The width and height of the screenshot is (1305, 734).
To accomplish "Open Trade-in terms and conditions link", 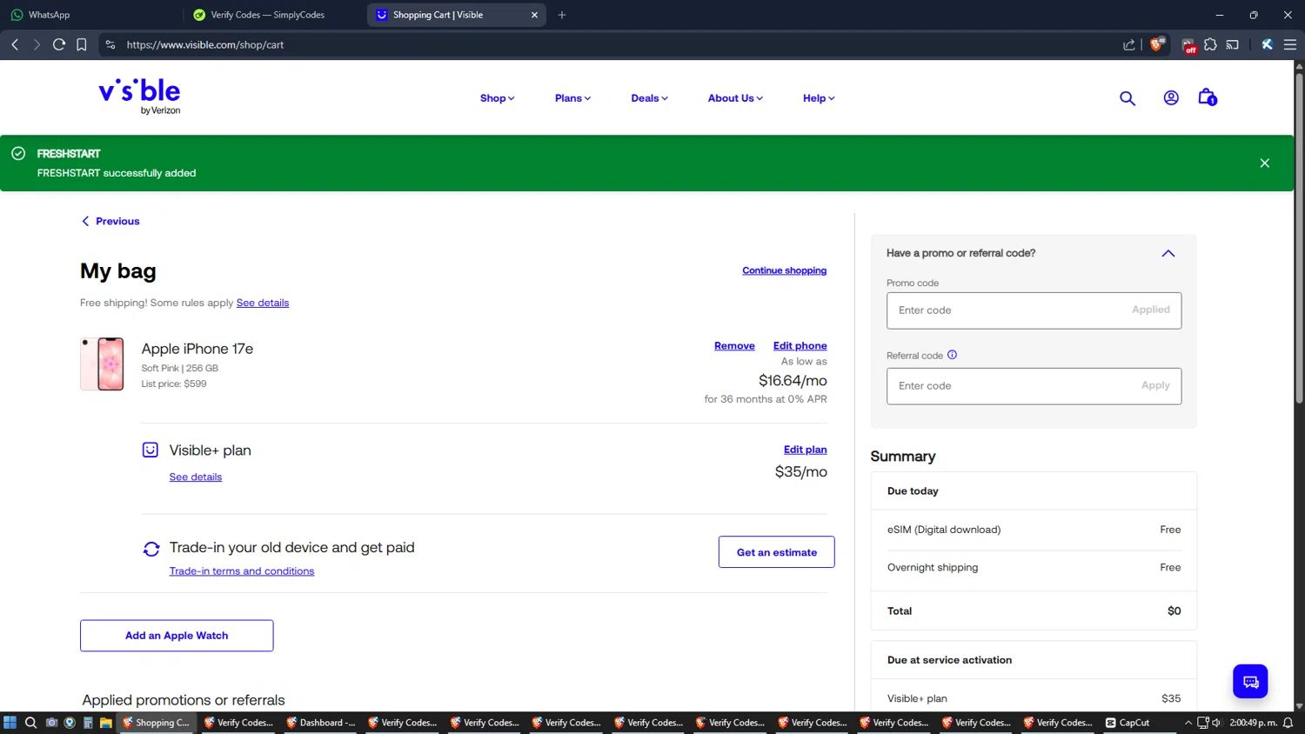I will coord(242,571).
